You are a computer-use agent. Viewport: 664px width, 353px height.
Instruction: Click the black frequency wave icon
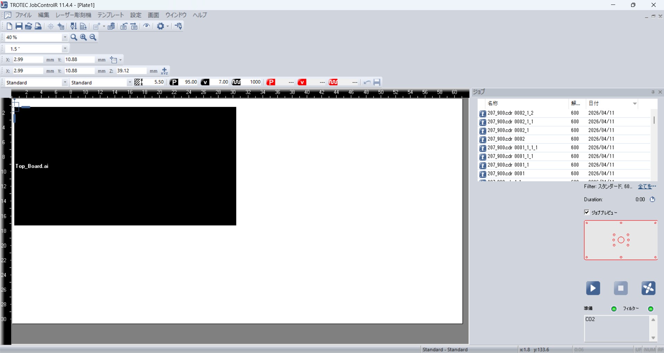click(236, 82)
